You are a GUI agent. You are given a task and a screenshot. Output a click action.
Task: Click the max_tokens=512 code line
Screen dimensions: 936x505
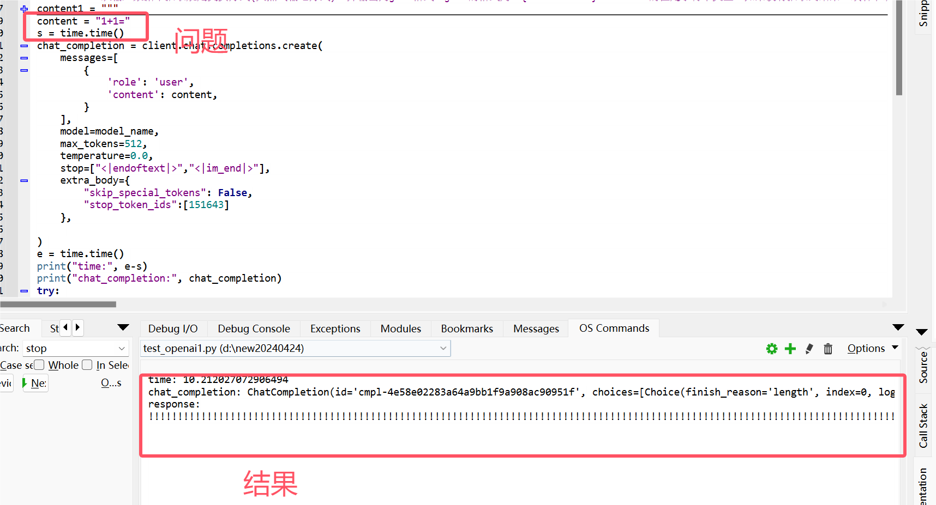[104, 144]
